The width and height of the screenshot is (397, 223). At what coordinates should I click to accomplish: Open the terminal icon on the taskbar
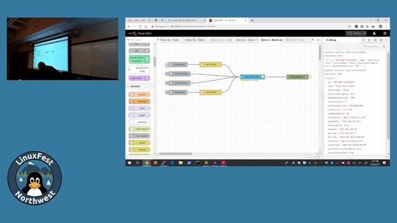point(198,163)
